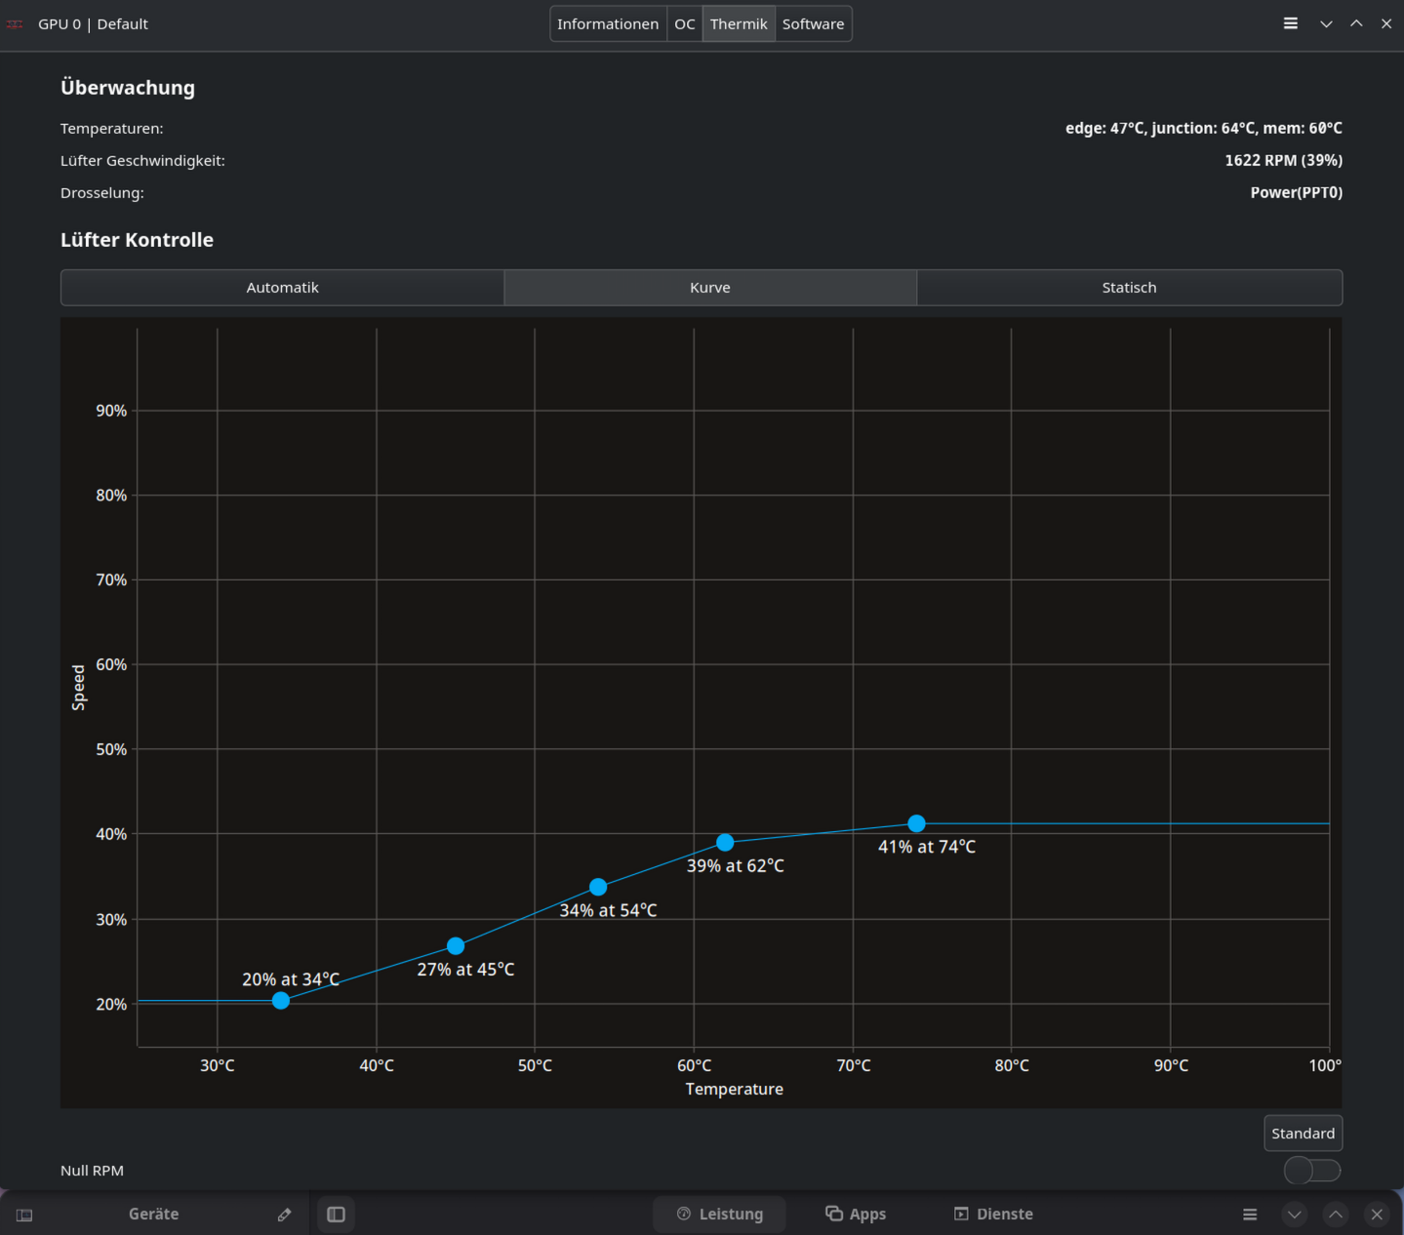The height and width of the screenshot is (1235, 1404).
Task: Open the Software tab
Action: 813,23
